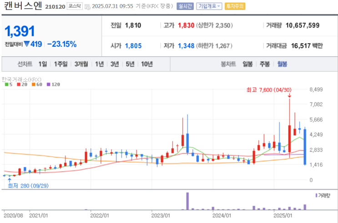The height and width of the screenshot is (223, 338).
Task: Click the 코스닥 market label
Action: (75, 6)
